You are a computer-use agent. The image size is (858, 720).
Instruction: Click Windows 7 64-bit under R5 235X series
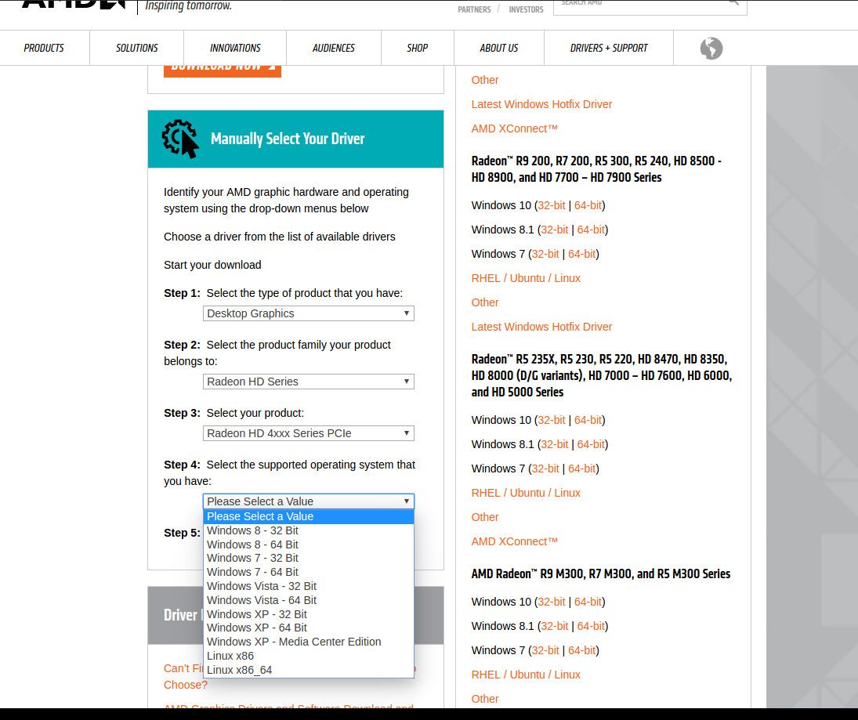[x=581, y=469]
